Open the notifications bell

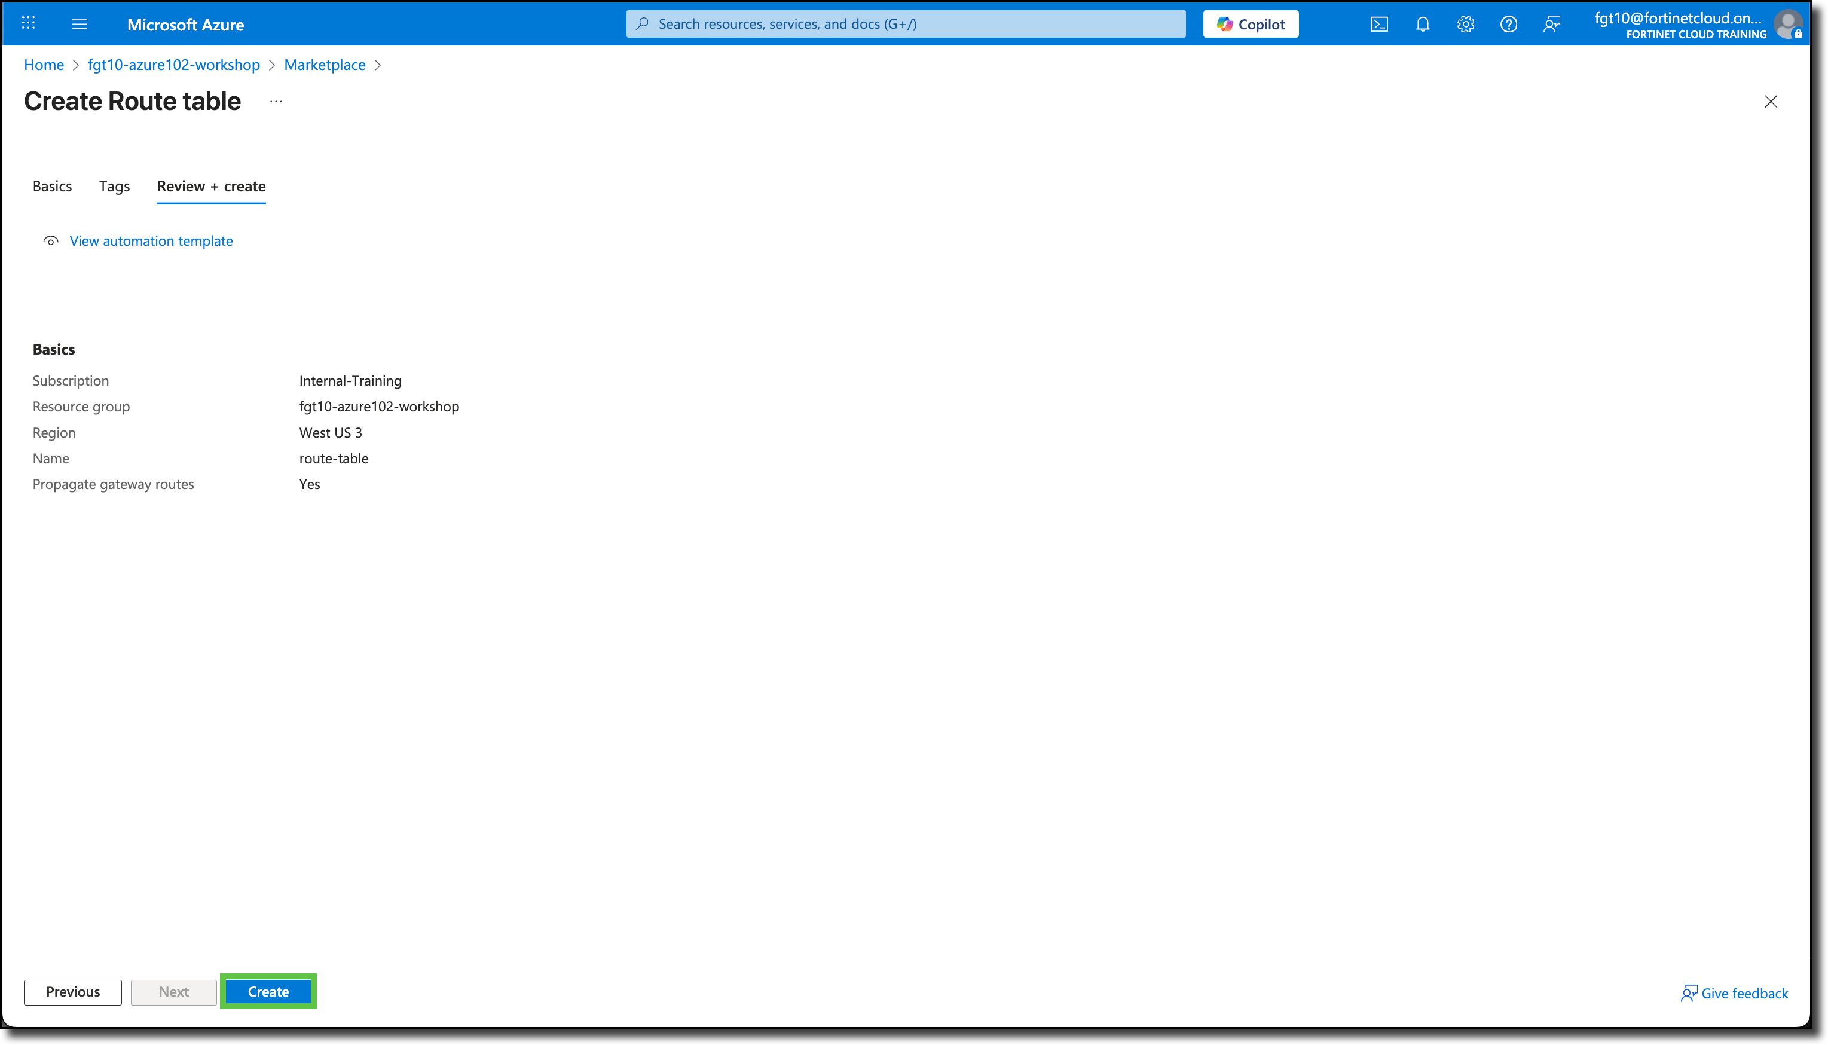(x=1422, y=24)
